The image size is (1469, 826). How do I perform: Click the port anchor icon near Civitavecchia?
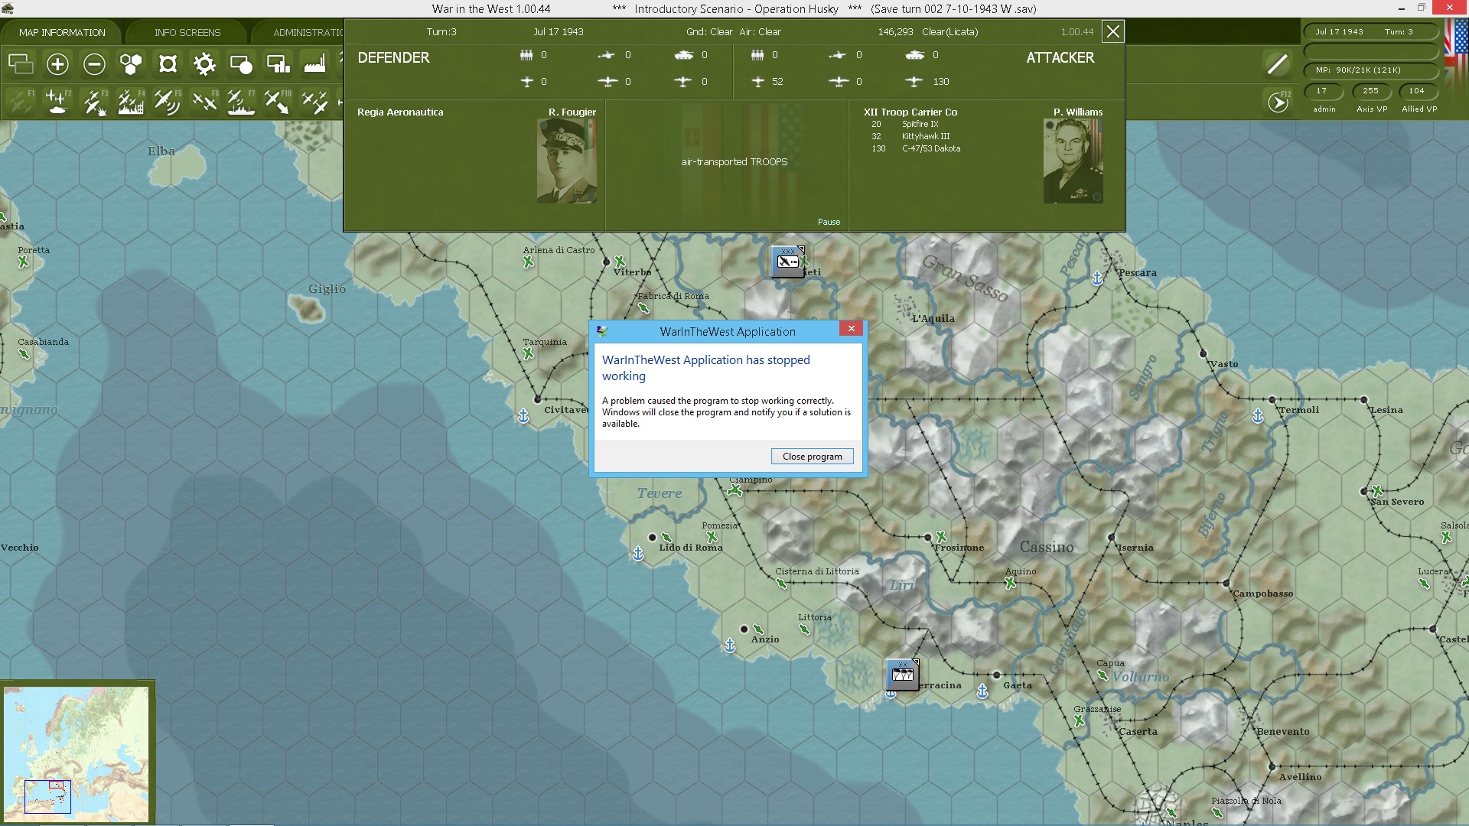[523, 415]
